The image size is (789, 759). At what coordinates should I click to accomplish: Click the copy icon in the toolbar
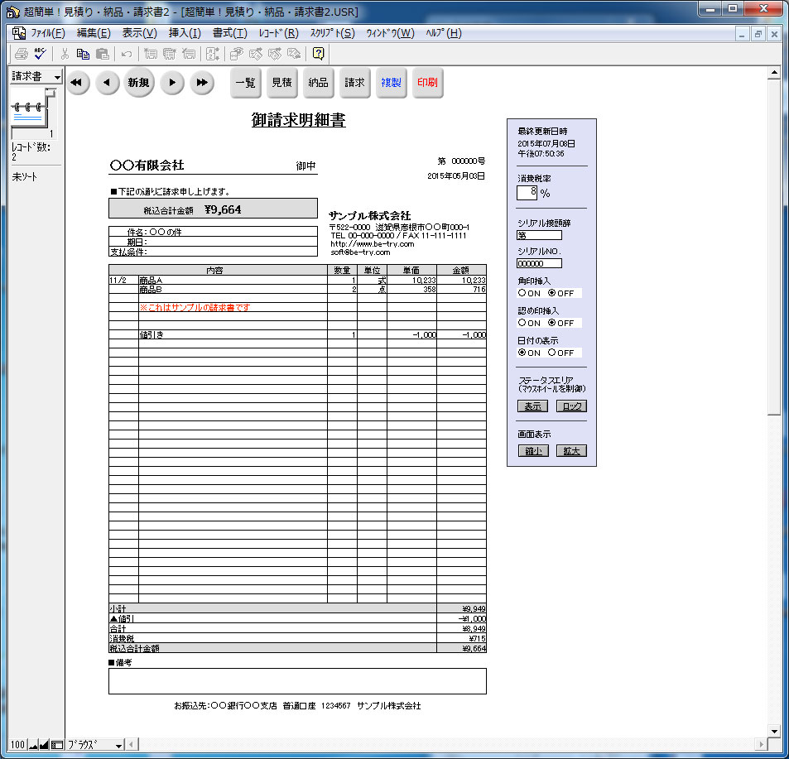click(x=83, y=54)
